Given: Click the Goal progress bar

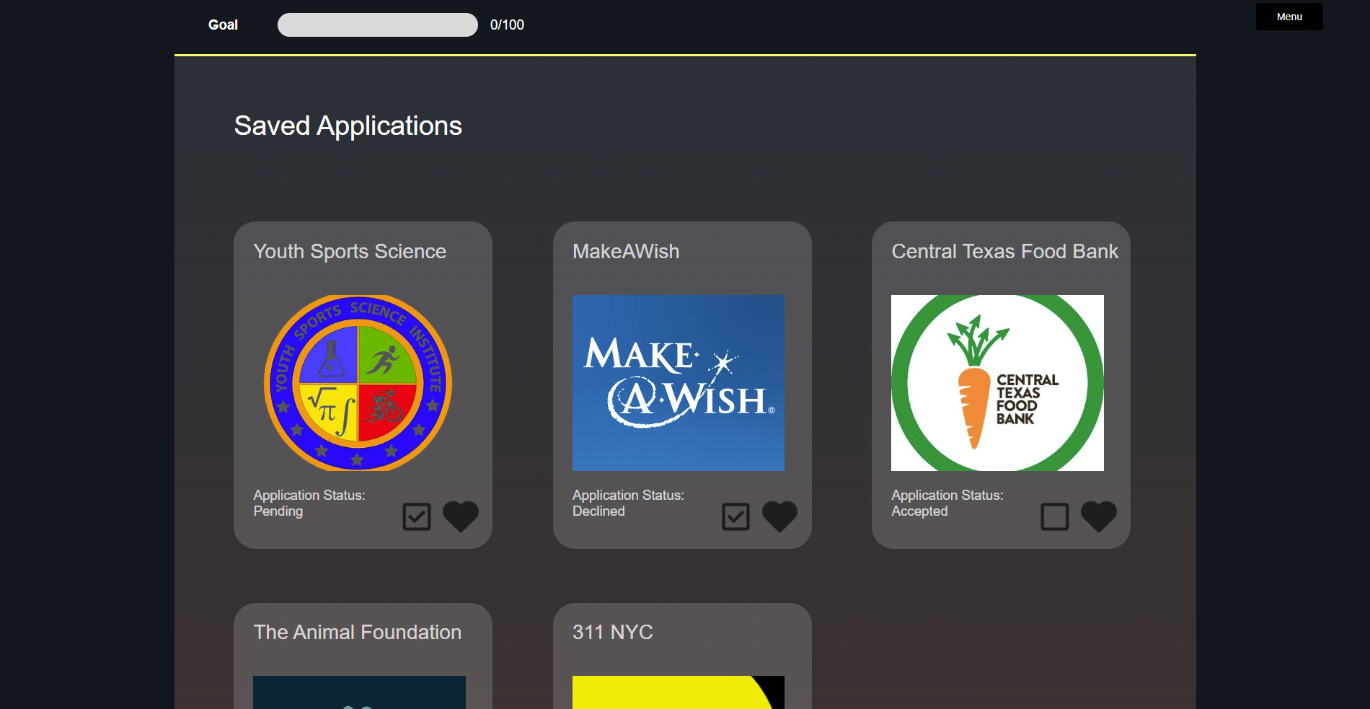Looking at the screenshot, I should (378, 25).
